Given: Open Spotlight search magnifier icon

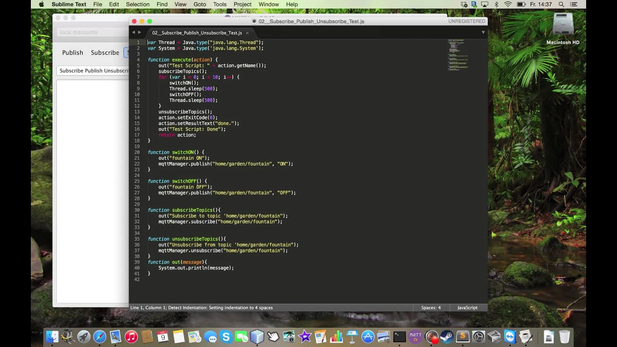Looking at the screenshot, I should (561, 4).
